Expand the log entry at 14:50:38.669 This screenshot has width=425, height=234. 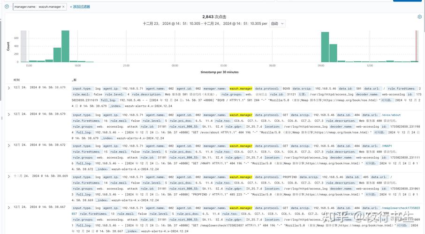[8, 176]
